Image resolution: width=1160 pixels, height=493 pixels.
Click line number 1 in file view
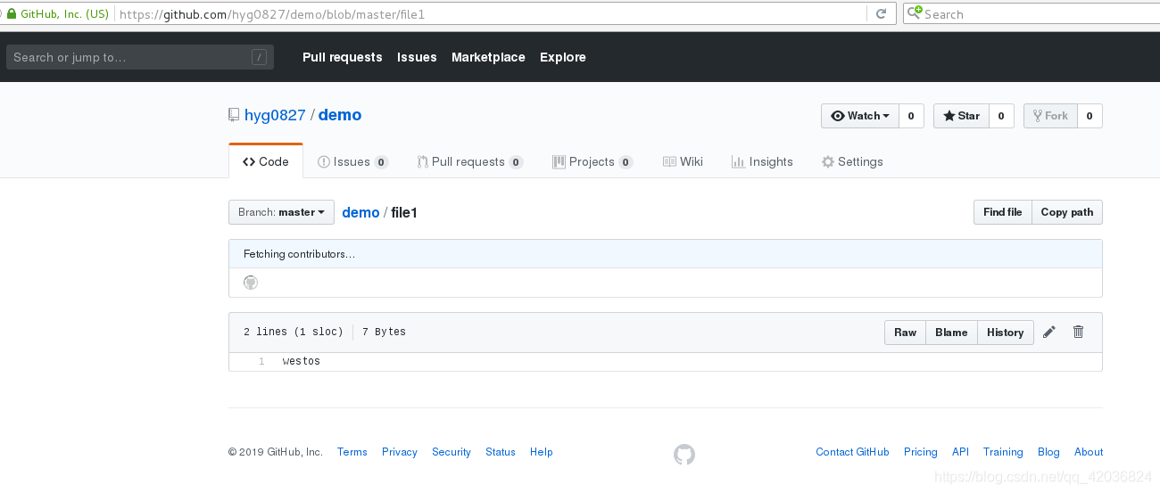[261, 361]
